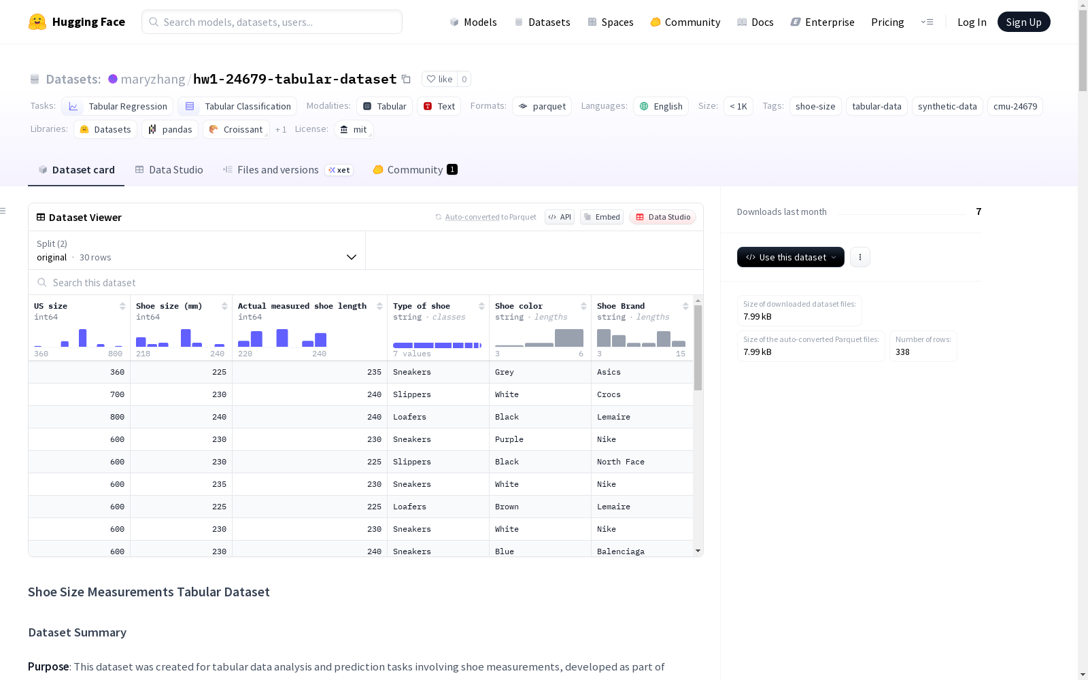Click the English language tag
The image size is (1088, 680).
[x=661, y=106]
